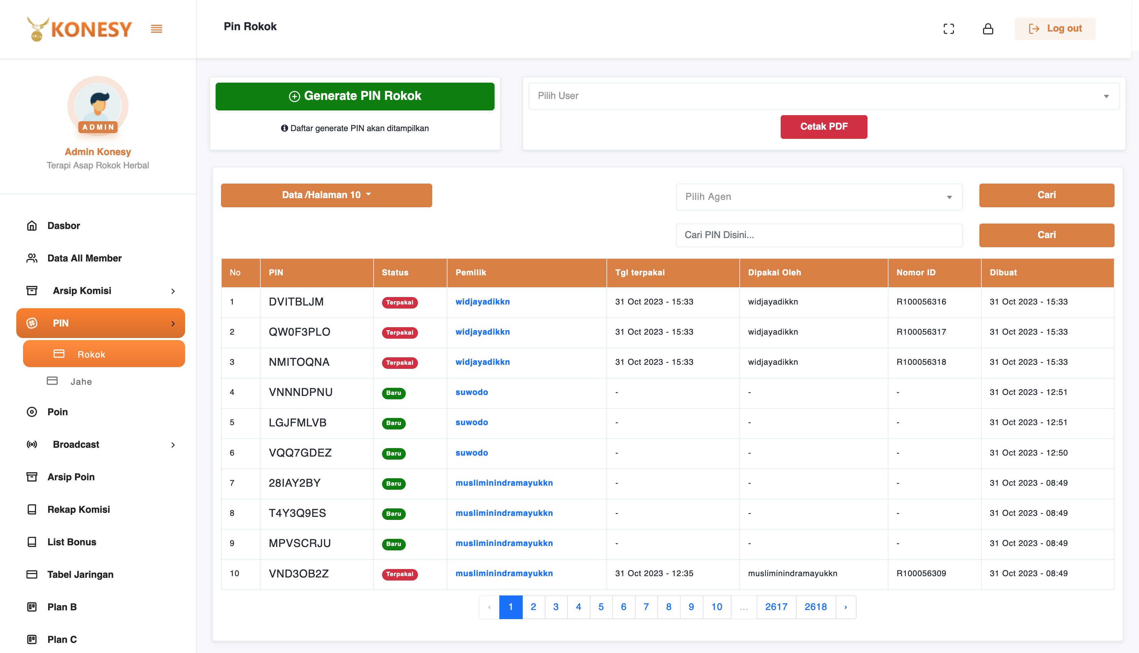Open the Pilih User dropdown
The width and height of the screenshot is (1139, 653).
[x=824, y=96]
